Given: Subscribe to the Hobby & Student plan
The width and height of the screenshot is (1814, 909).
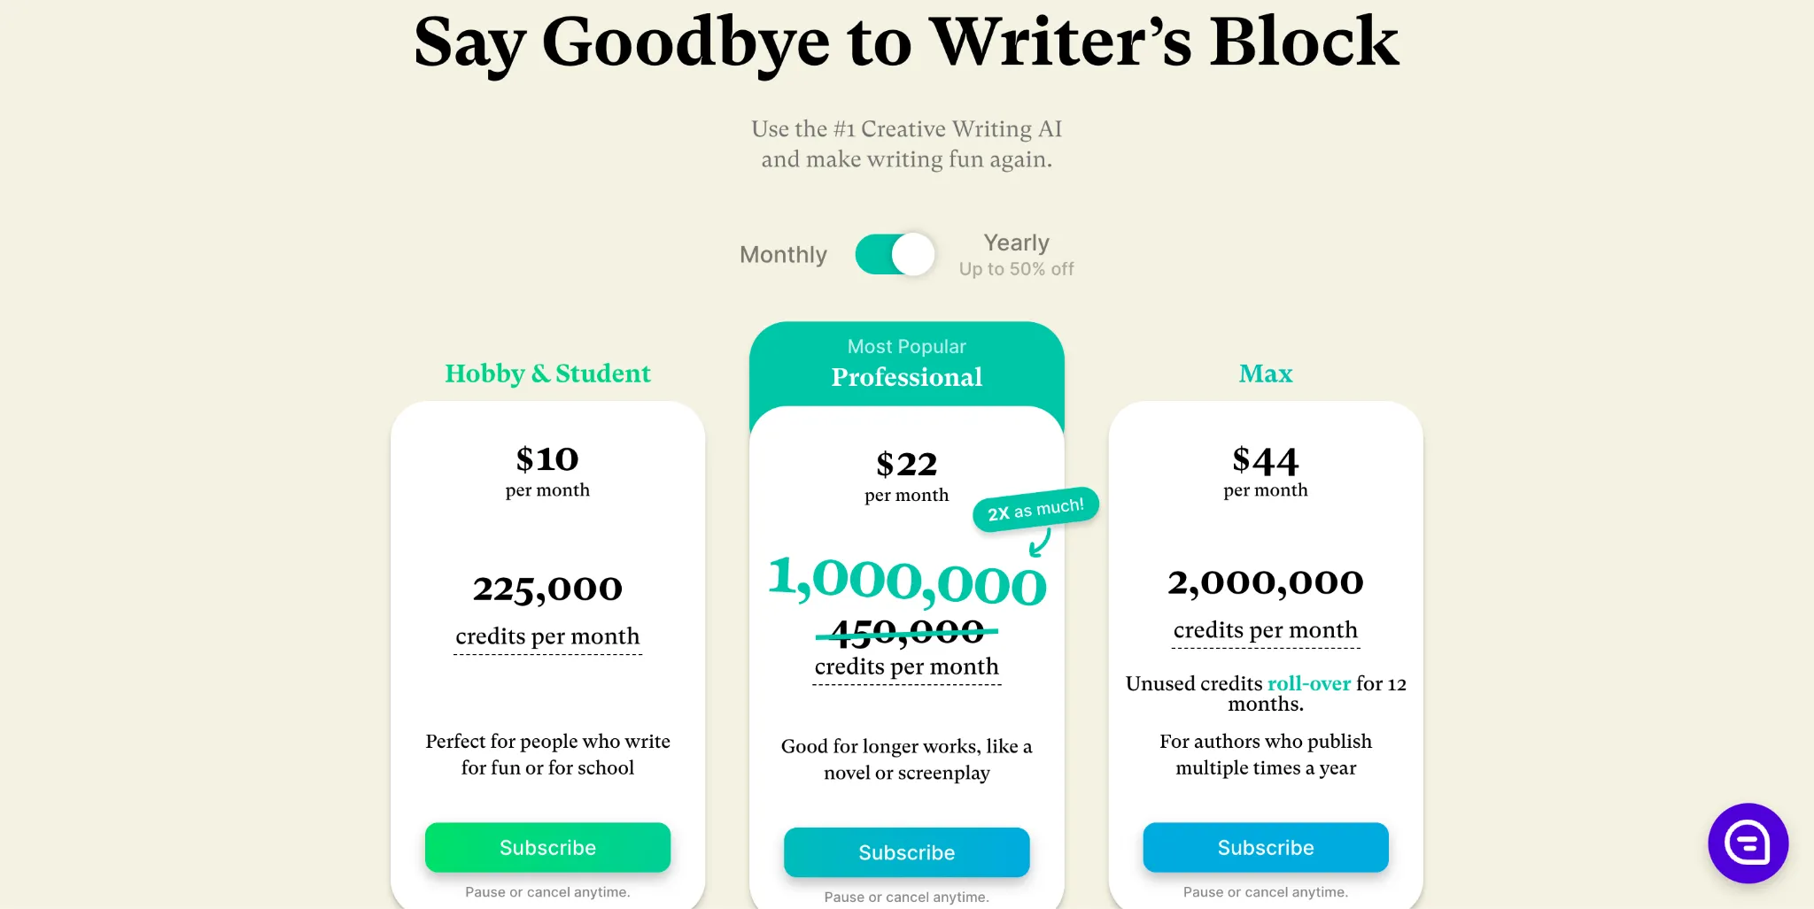Looking at the screenshot, I should click(547, 847).
